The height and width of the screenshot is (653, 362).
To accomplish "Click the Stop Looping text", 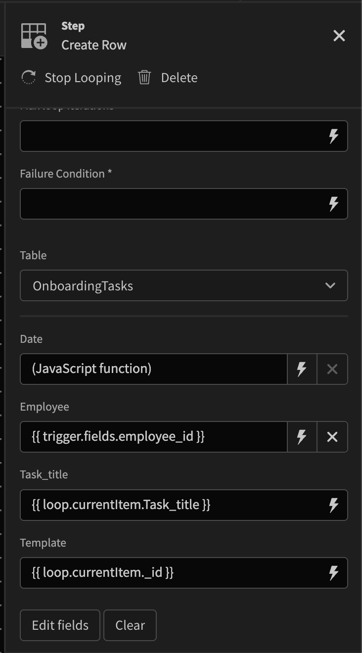I will pos(83,78).
